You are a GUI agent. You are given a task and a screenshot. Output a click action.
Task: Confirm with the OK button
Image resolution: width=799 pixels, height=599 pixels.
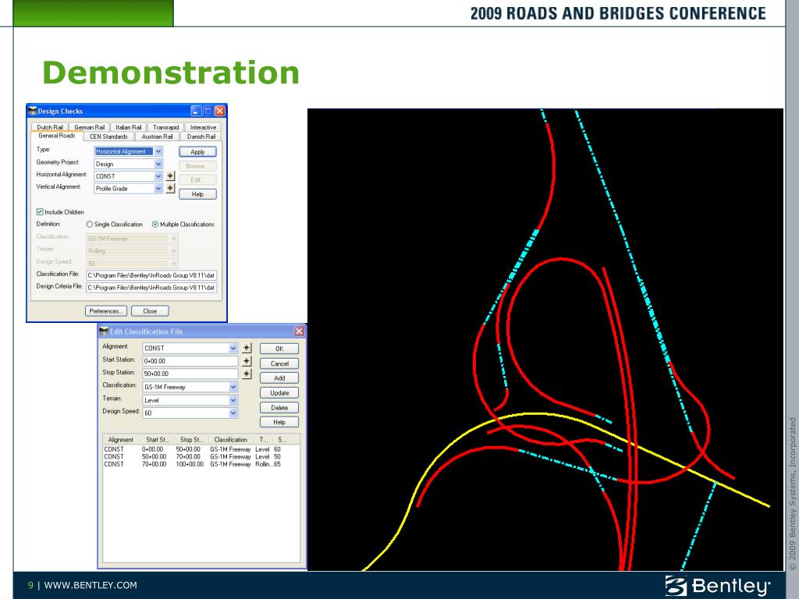(x=279, y=349)
